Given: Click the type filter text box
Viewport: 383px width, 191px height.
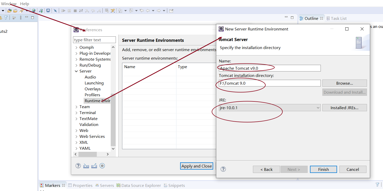Looking at the screenshot, I should [94, 40].
